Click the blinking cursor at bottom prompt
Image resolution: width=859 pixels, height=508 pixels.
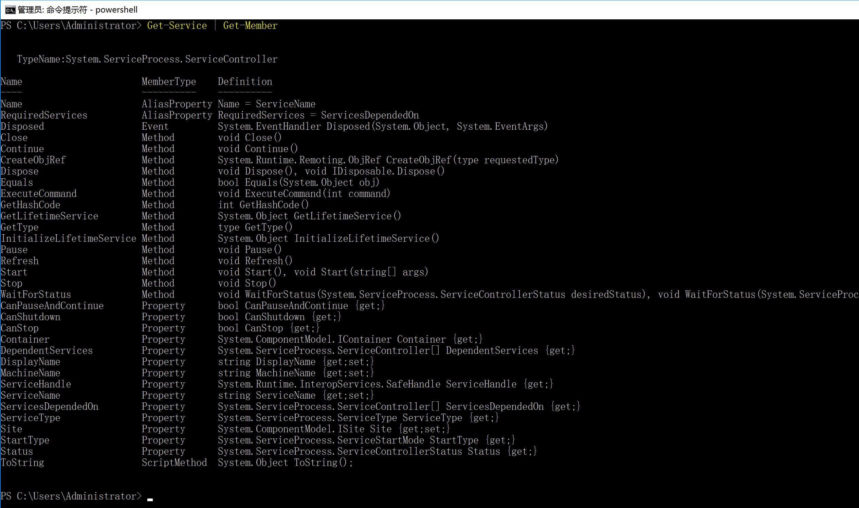point(150,499)
